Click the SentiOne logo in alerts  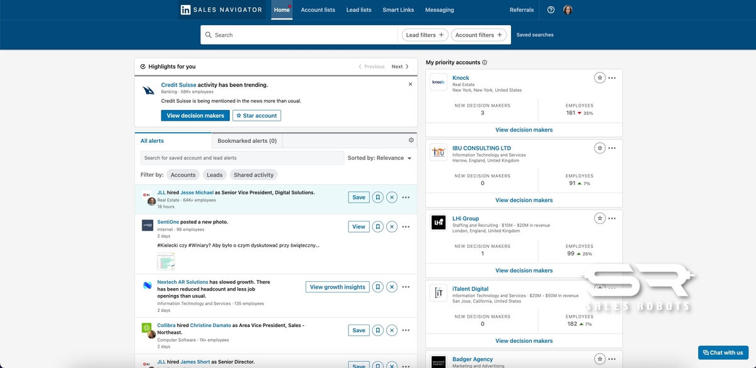click(147, 225)
